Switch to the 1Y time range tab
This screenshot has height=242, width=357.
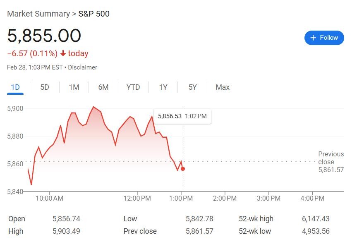163,87
